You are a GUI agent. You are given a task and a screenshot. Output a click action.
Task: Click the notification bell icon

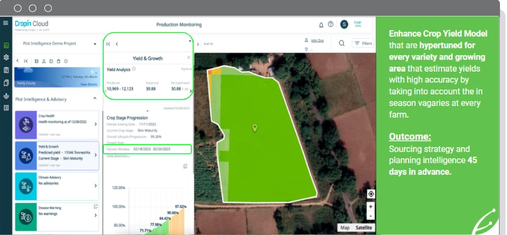[321, 25]
